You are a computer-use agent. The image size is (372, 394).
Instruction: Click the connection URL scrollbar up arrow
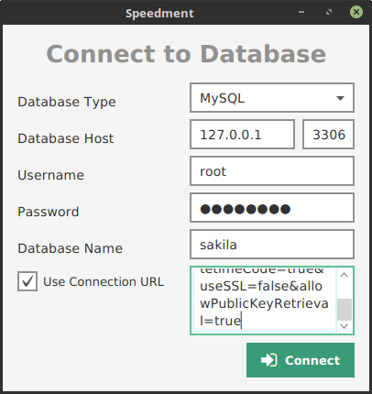click(345, 275)
